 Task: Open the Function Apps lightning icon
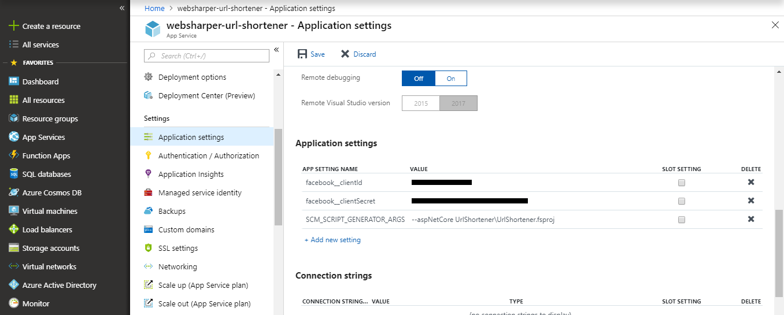(14, 155)
